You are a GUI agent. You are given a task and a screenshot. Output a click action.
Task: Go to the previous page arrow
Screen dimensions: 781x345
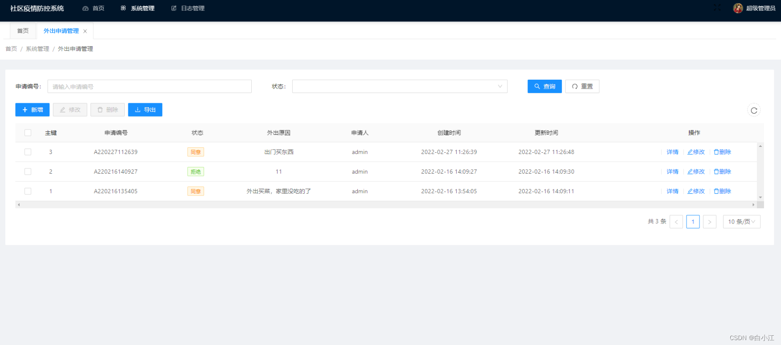(676, 222)
